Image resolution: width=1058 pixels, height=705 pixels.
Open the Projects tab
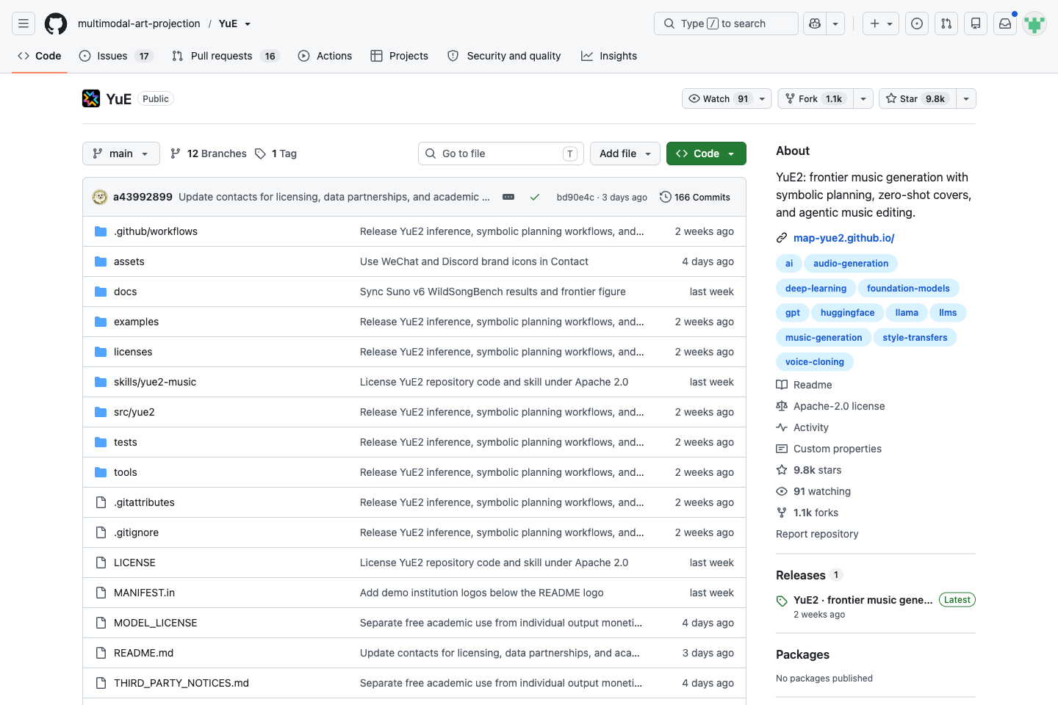point(399,56)
